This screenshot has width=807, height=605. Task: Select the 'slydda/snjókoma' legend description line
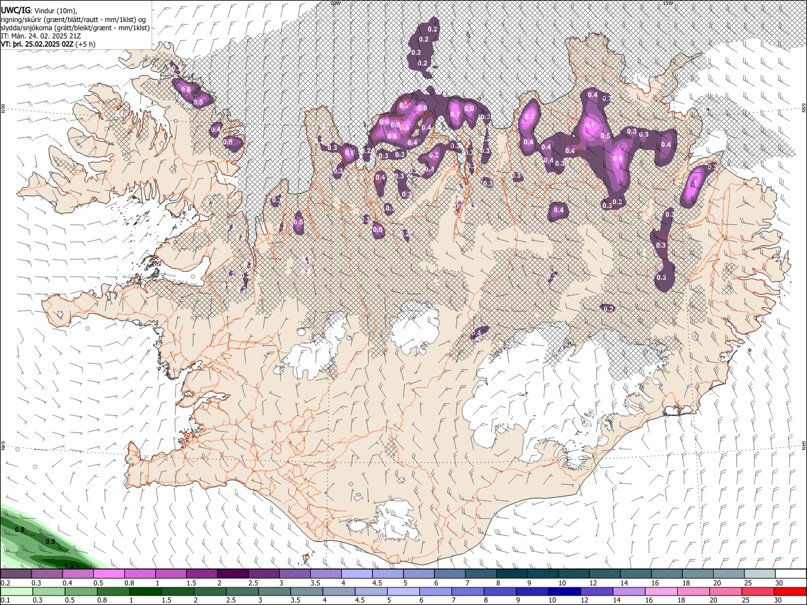tap(75, 28)
